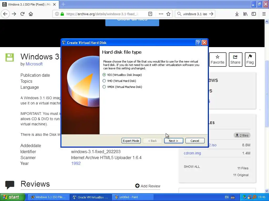Open the Firefox downloads panel
Viewport: 269px width, 201px height.
[x=237, y=14]
